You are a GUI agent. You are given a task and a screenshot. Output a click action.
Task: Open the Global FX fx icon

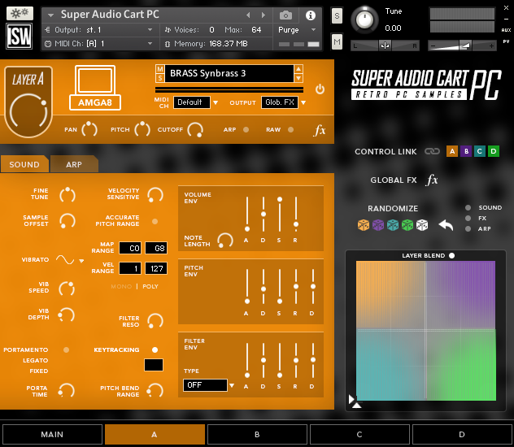432,180
